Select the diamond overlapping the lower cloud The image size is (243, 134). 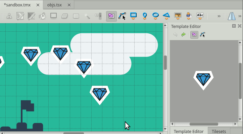click(84, 68)
